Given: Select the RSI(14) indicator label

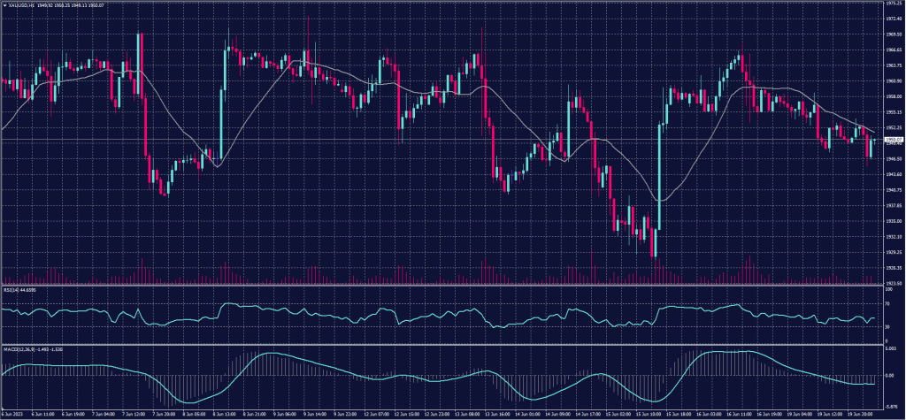Looking at the screenshot, I should (11, 290).
